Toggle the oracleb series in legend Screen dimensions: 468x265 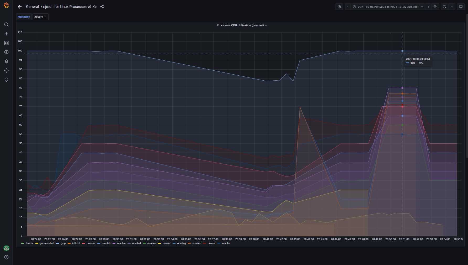(x=106, y=243)
